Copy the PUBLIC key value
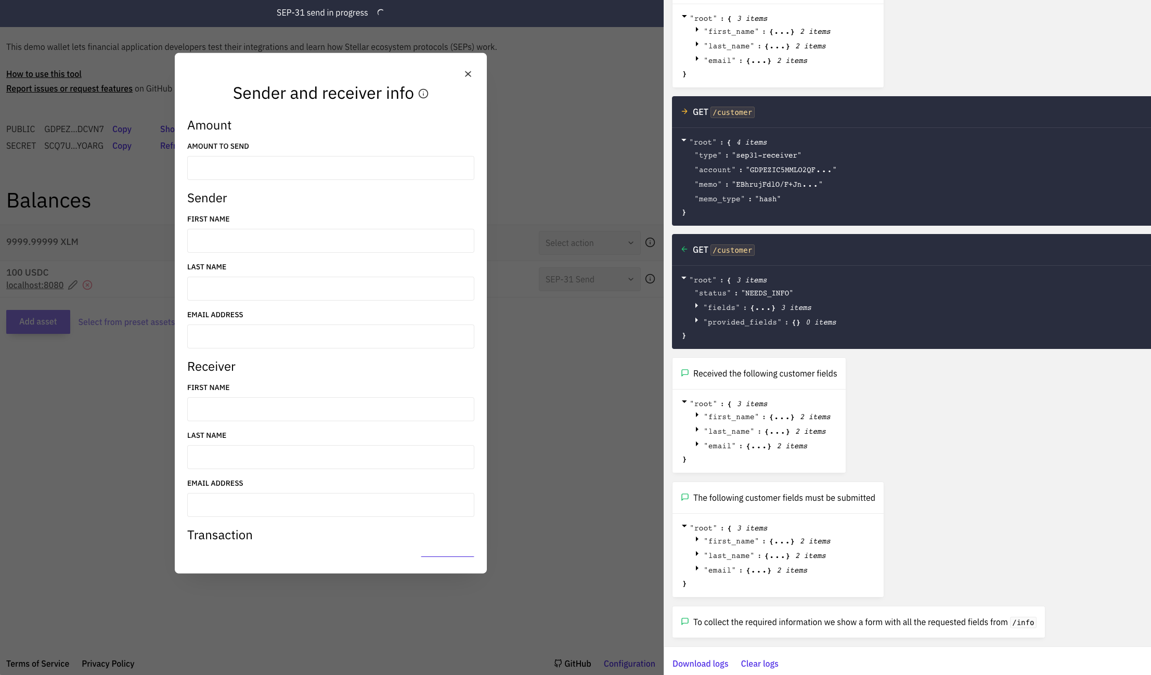1151x675 pixels. click(121, 129)
